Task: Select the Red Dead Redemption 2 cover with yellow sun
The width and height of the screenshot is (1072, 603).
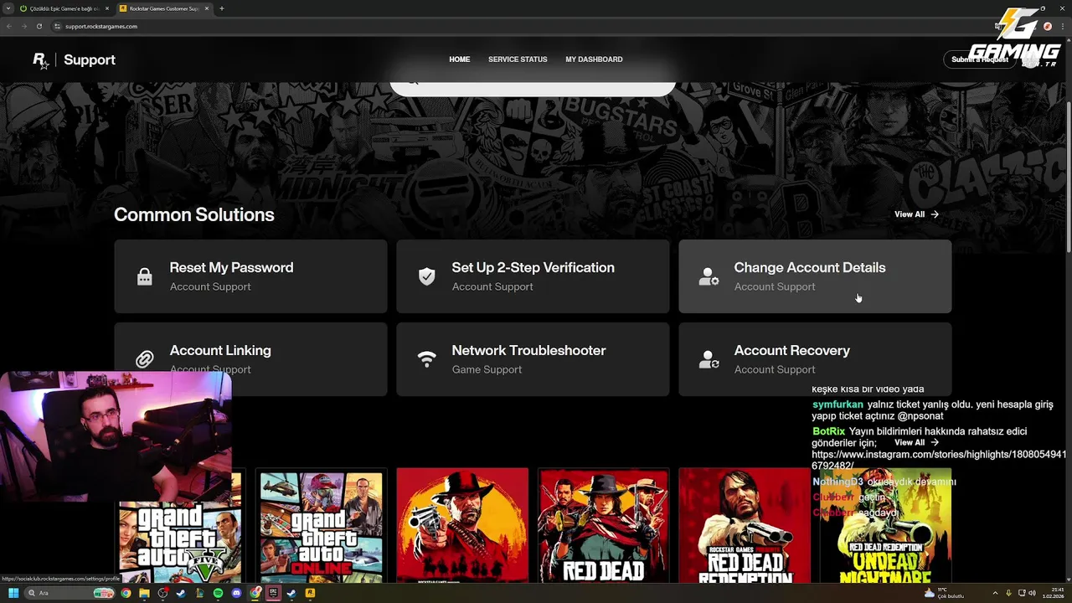Action: [462, 526]
